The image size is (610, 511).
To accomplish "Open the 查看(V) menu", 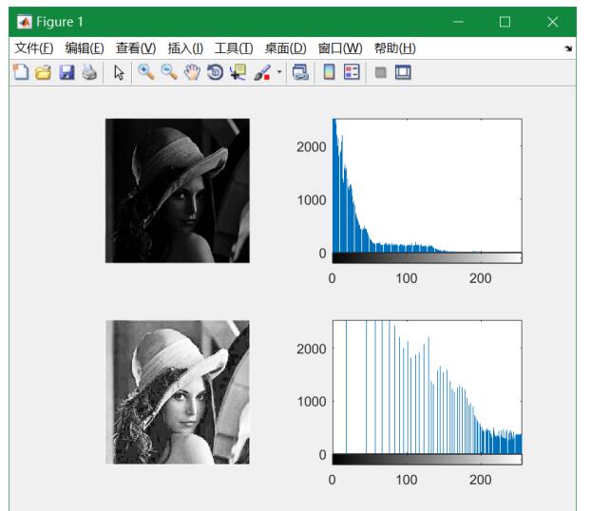I will [136, 48].
